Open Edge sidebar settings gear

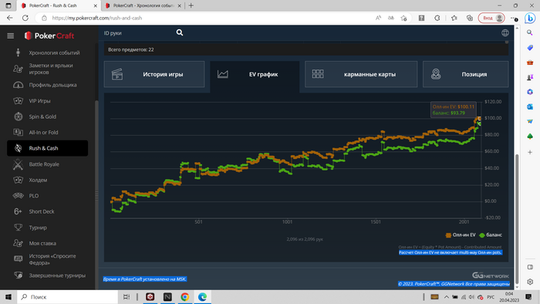coord(530,282)
